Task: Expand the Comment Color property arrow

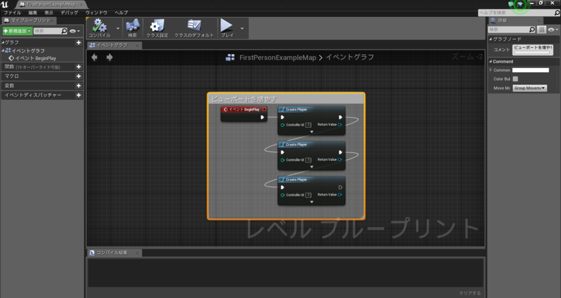Action: click(x=491, y=70)
